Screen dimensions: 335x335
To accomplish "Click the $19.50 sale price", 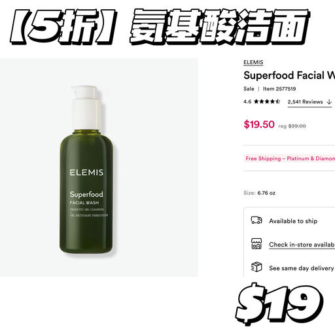I will (259, 124).
